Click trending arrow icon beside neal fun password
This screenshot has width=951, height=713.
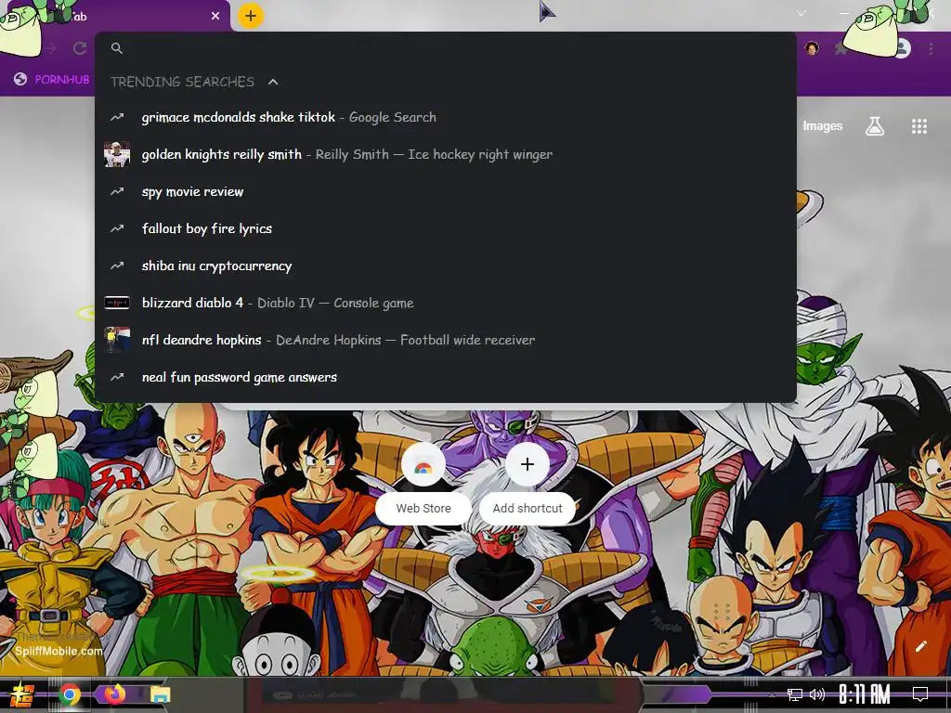(117, 377)
